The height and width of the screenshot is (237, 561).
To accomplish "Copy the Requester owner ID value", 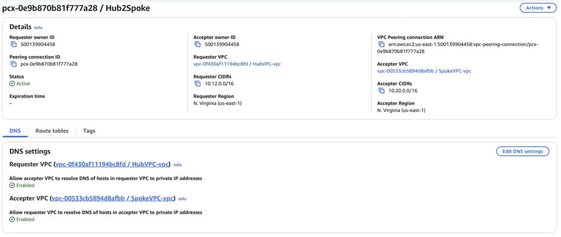I will (x=14, y=45).
